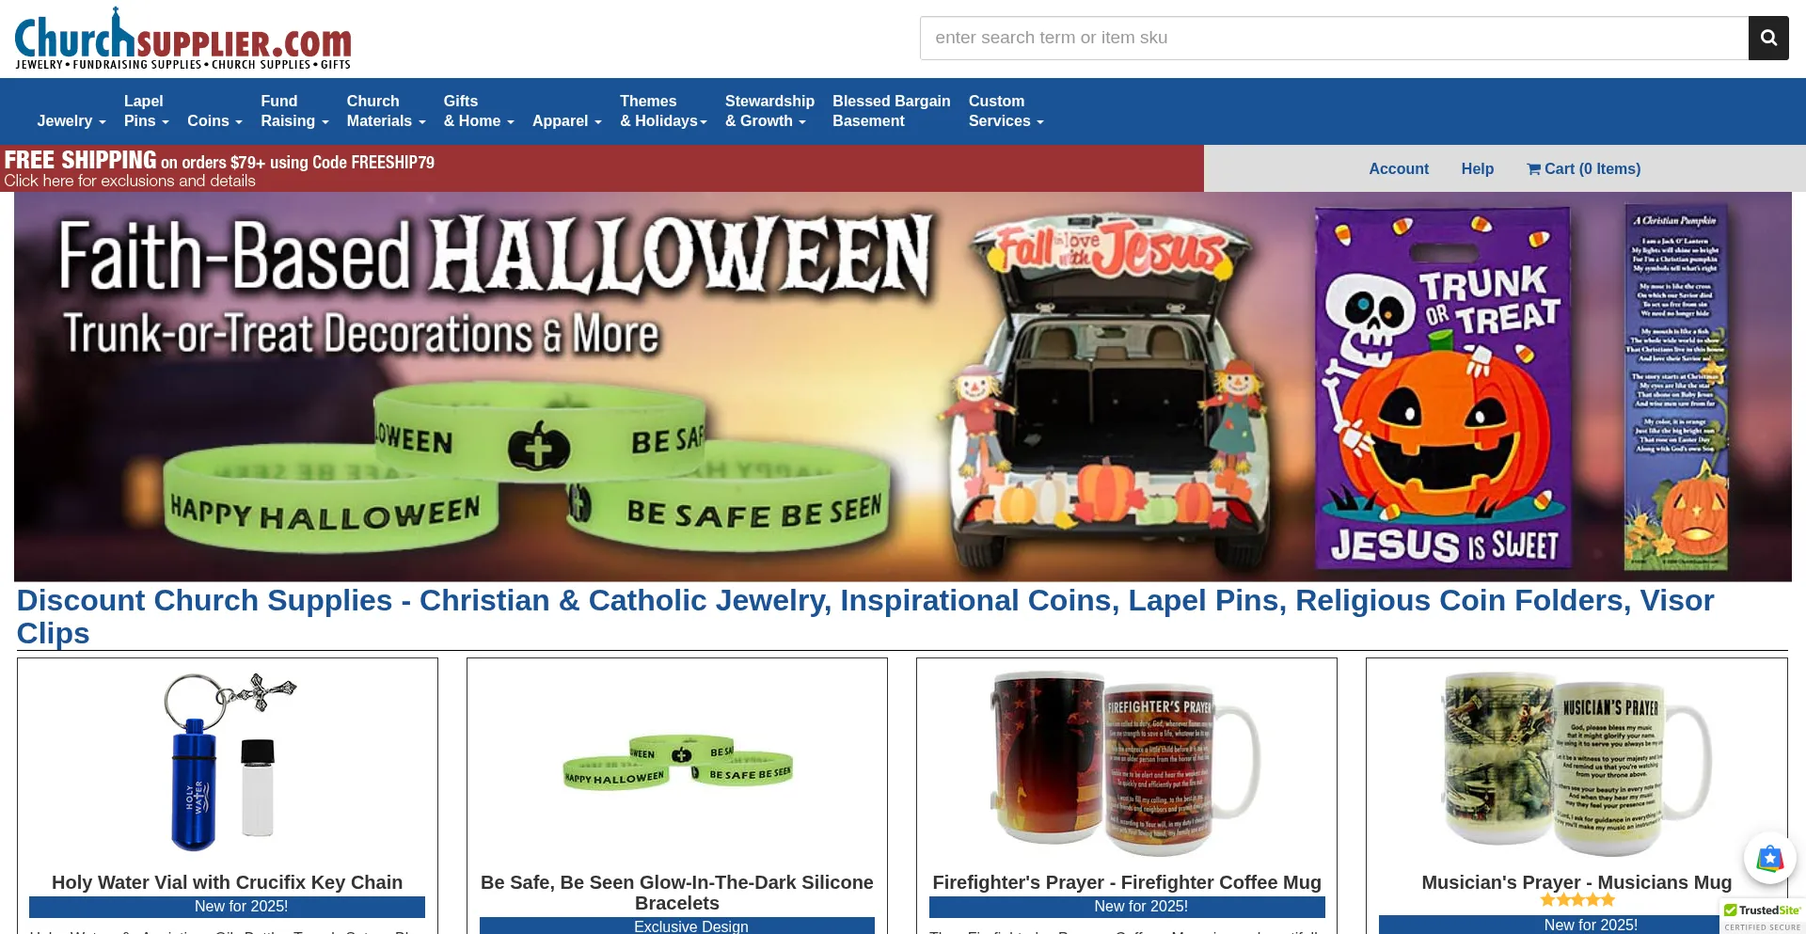
Task: Click the magnifier search button
Action: (x=1768, y=38)
